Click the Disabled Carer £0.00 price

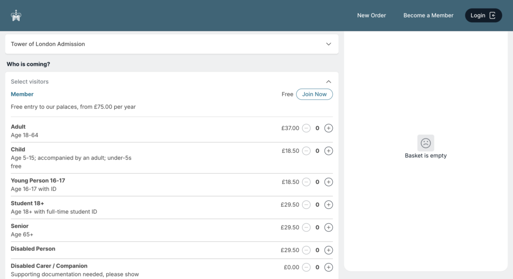(x=292, y=267)
